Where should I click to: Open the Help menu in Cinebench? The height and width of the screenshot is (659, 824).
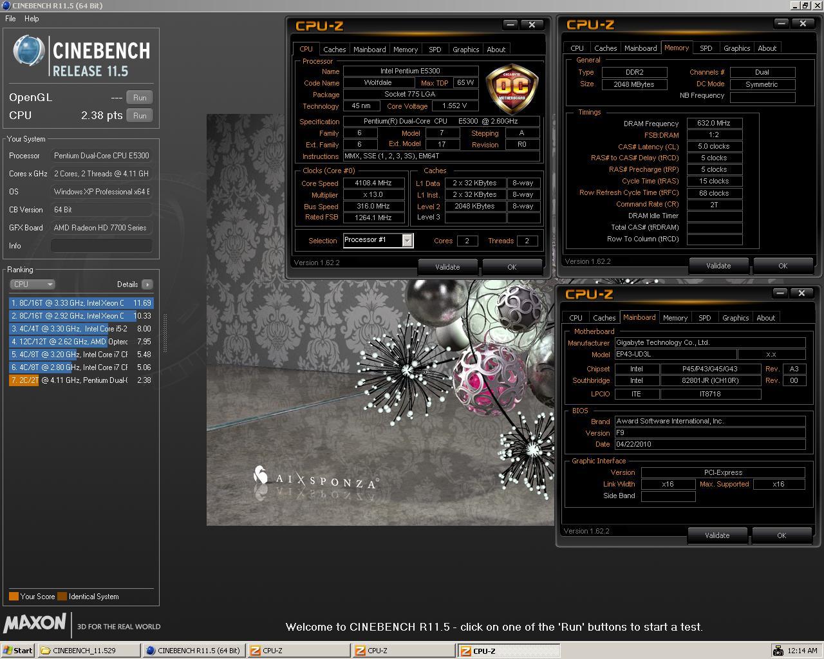click(32, 19)
